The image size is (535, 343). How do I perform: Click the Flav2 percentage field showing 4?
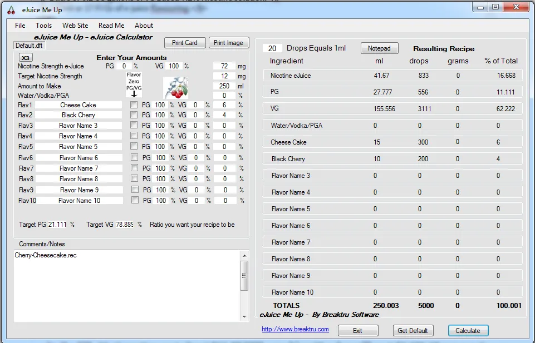pyautogui.click(x=224, y=115)
